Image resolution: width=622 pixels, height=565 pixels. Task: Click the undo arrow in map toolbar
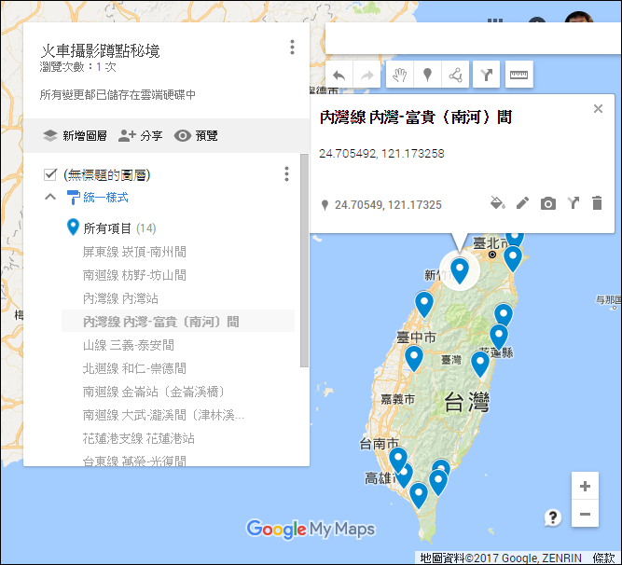339,75
